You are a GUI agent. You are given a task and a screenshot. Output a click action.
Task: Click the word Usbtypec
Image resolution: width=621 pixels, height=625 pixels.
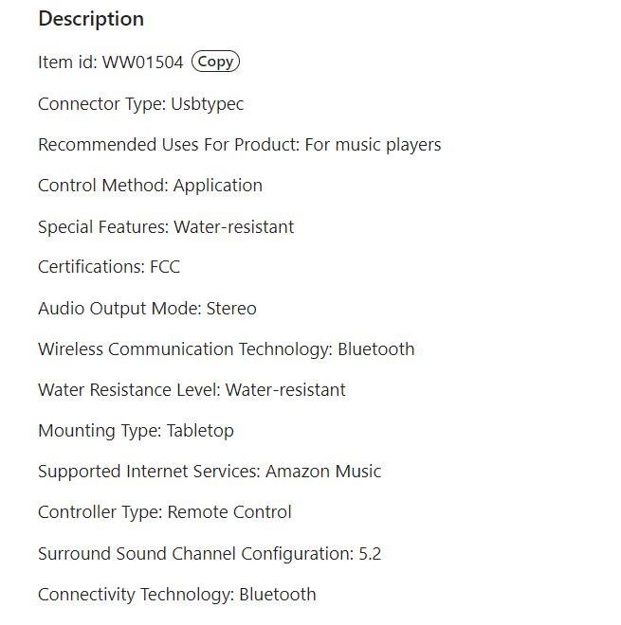tap(207, 104)
